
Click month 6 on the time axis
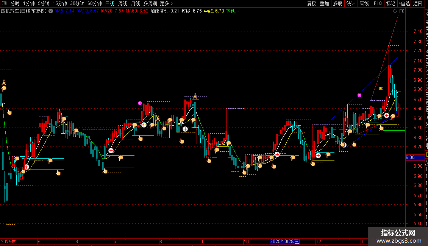click(77, 241)
